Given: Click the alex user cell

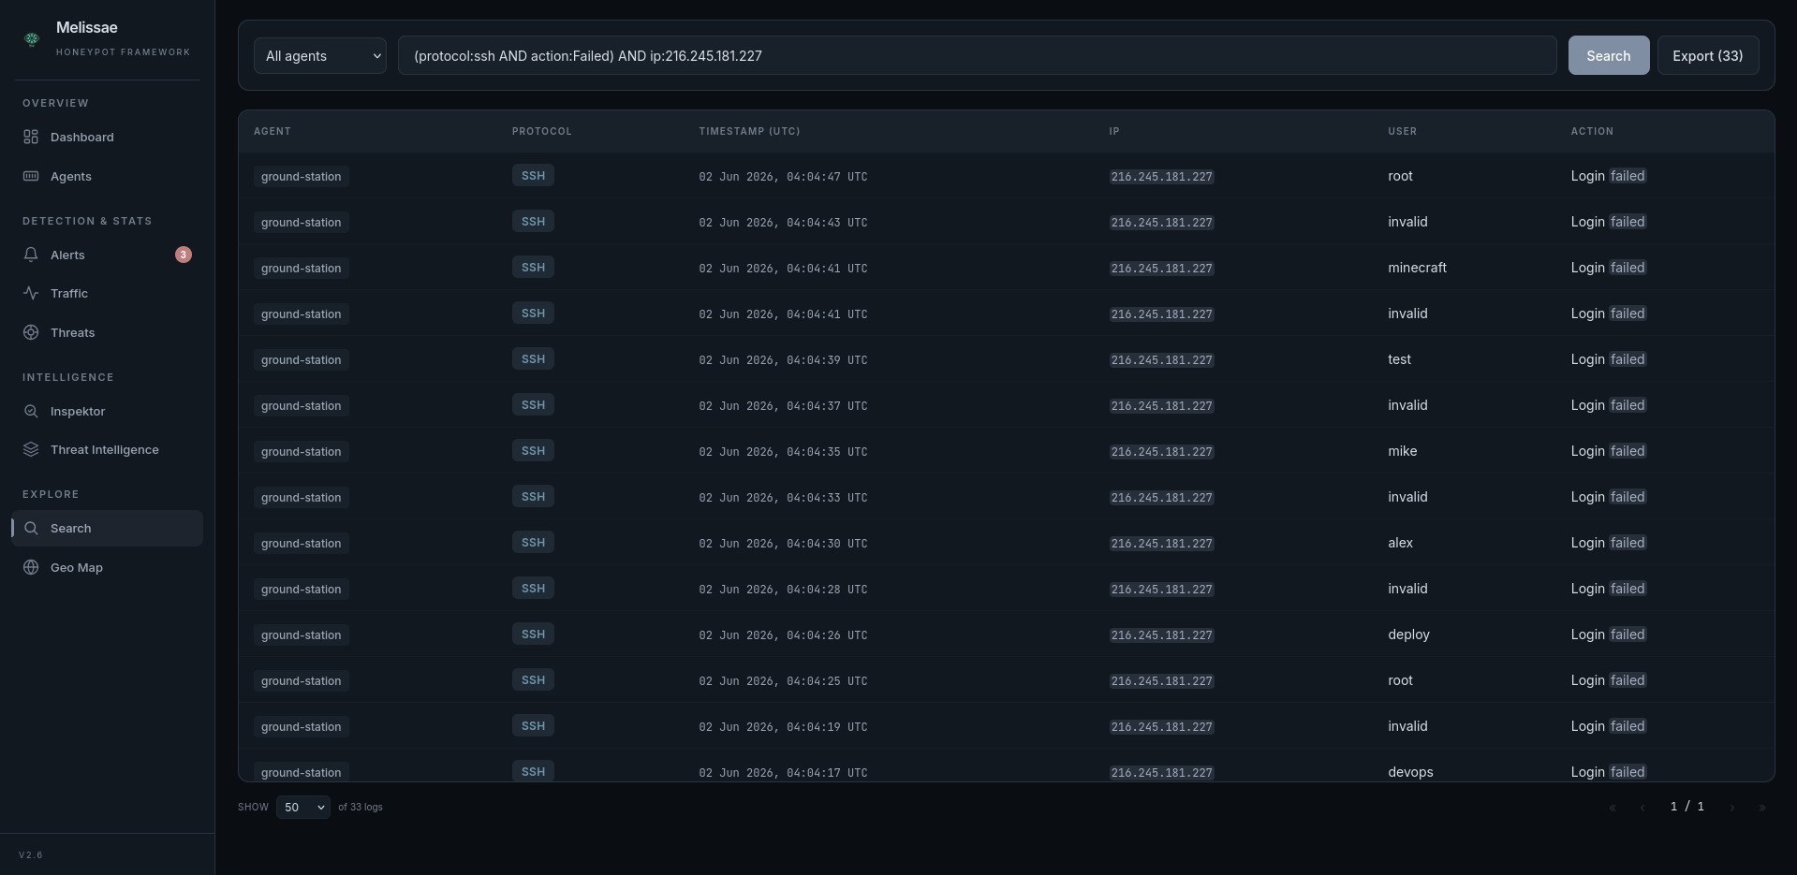Looking at the screenshot, I should pos(1400,543).
